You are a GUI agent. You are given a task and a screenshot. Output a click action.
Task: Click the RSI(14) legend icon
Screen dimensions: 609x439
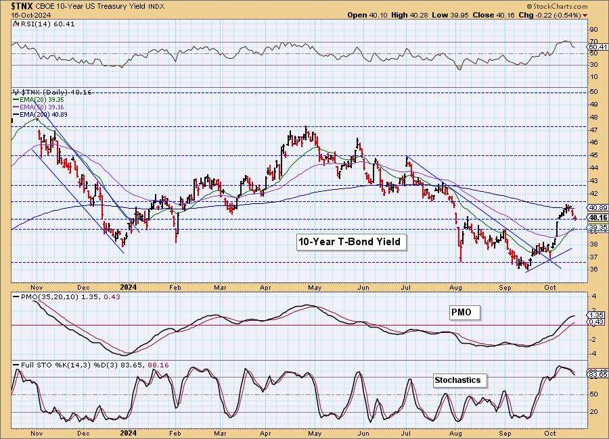[x=15, y=24]
